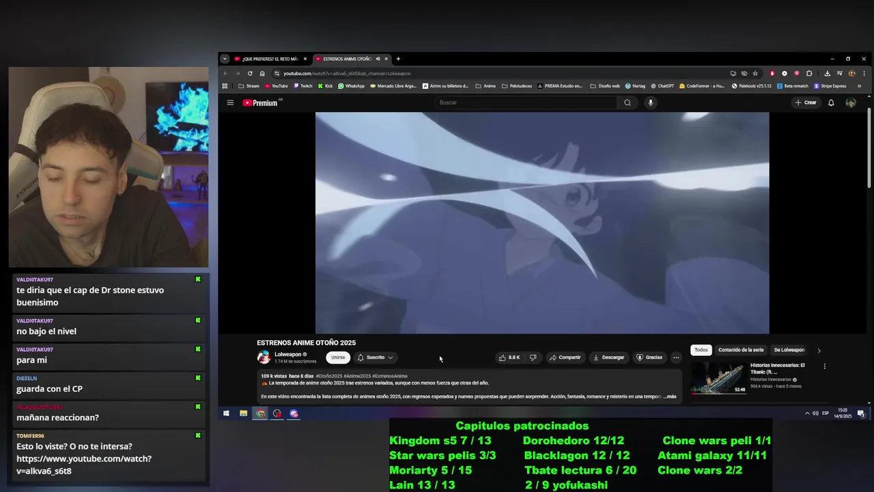Bookmark this page with the star icon
This screenshot has width=874, height=492.
tap(755, 73)
